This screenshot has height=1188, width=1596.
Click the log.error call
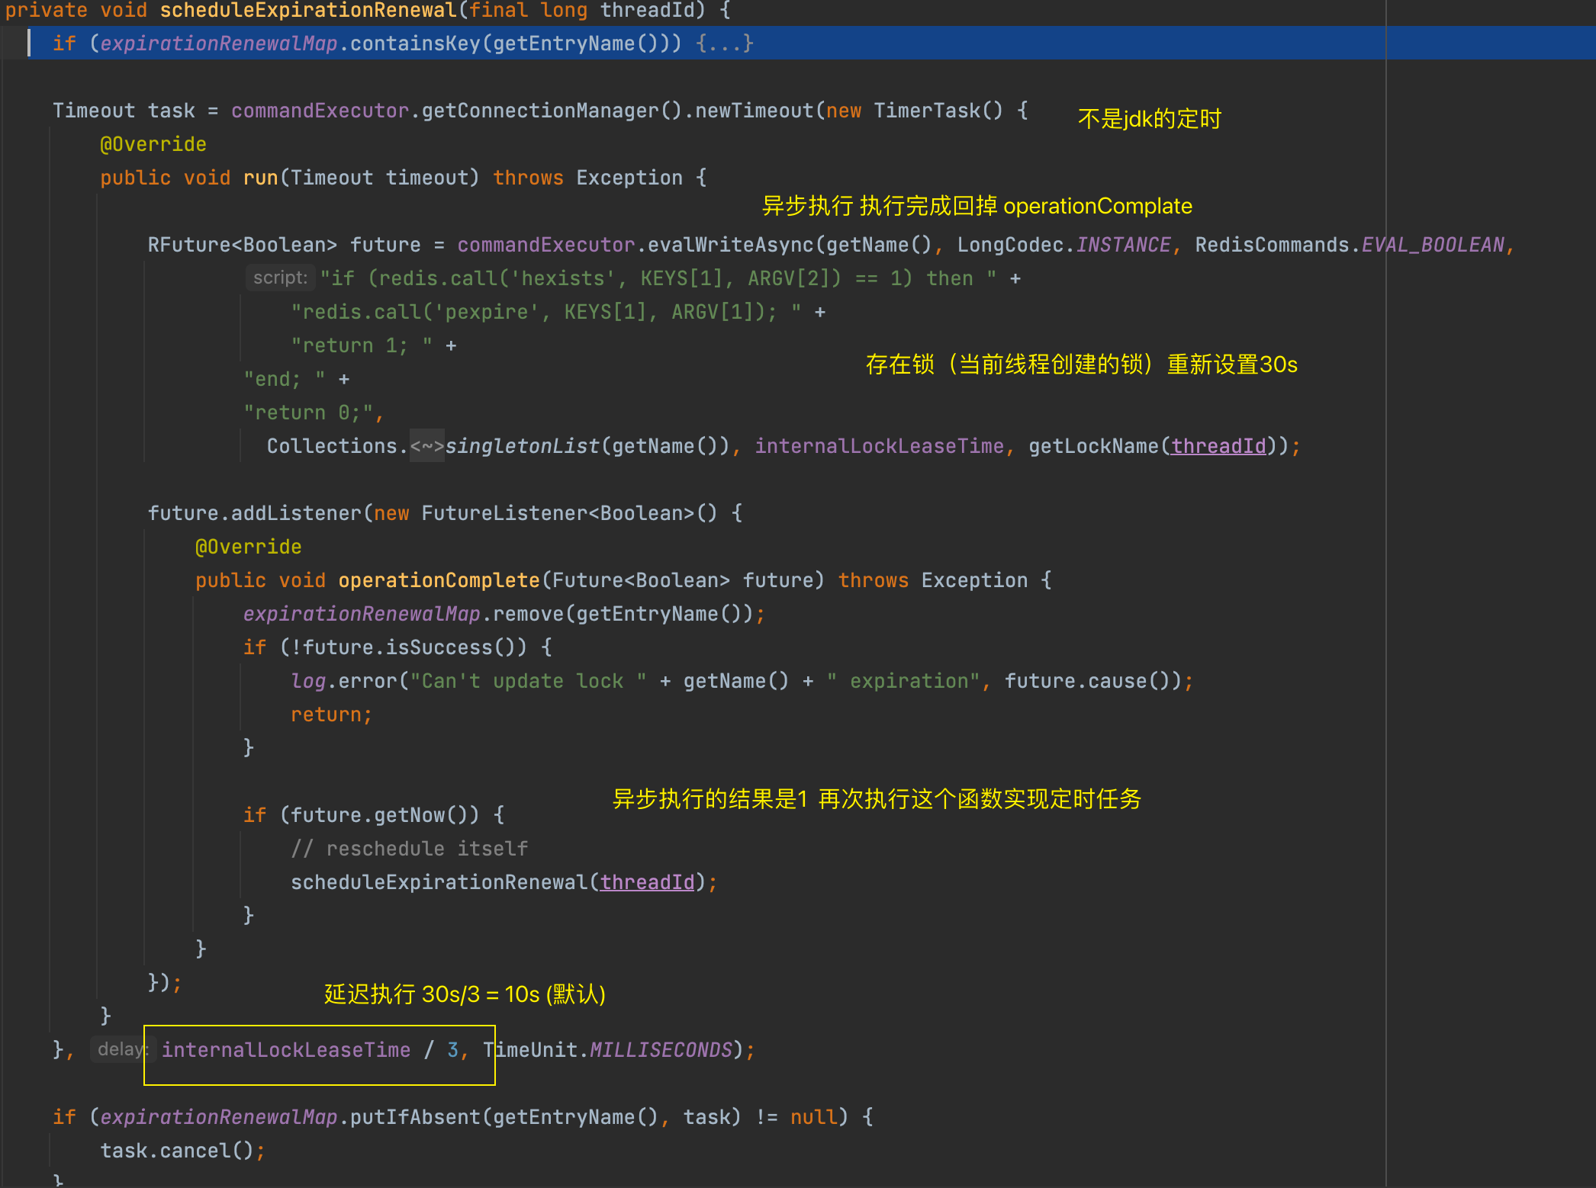[x=344, y=681]
